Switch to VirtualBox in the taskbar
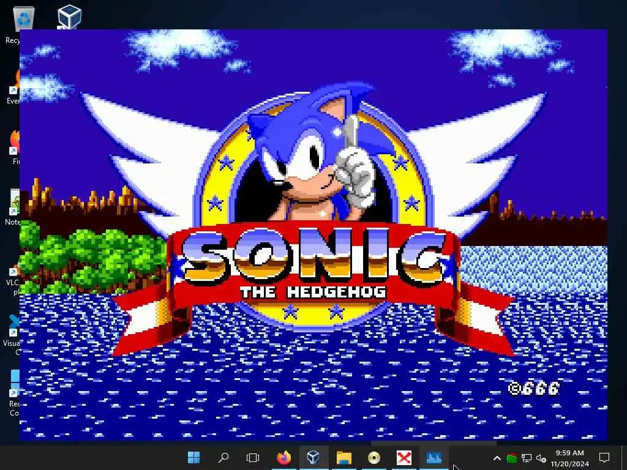 [x=313, y=458]
